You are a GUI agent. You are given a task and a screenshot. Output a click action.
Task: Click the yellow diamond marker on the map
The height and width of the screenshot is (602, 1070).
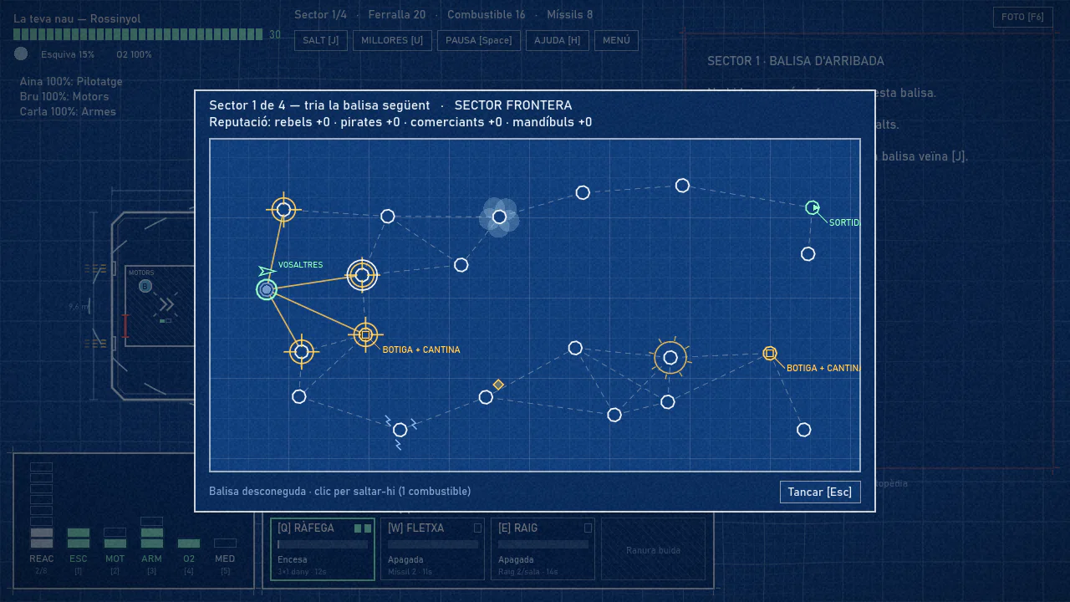point(498,385)
